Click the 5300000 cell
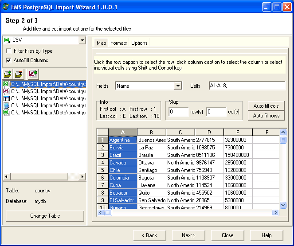 pyautogui.click(x=238, y=200)
